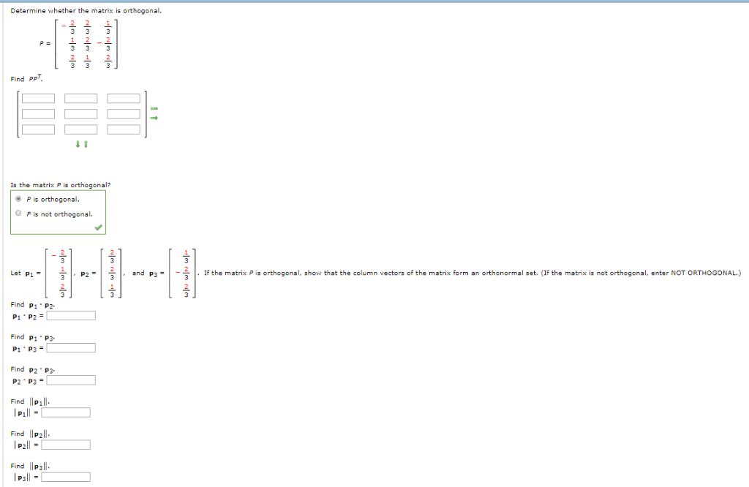
Task: Click the ||p3|| answer field
Action: pyautogui.click(x=66, y=476)
